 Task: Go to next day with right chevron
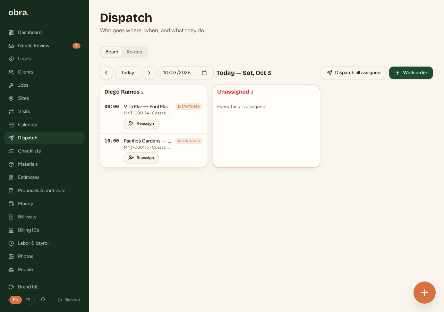(x=149, y=73)
